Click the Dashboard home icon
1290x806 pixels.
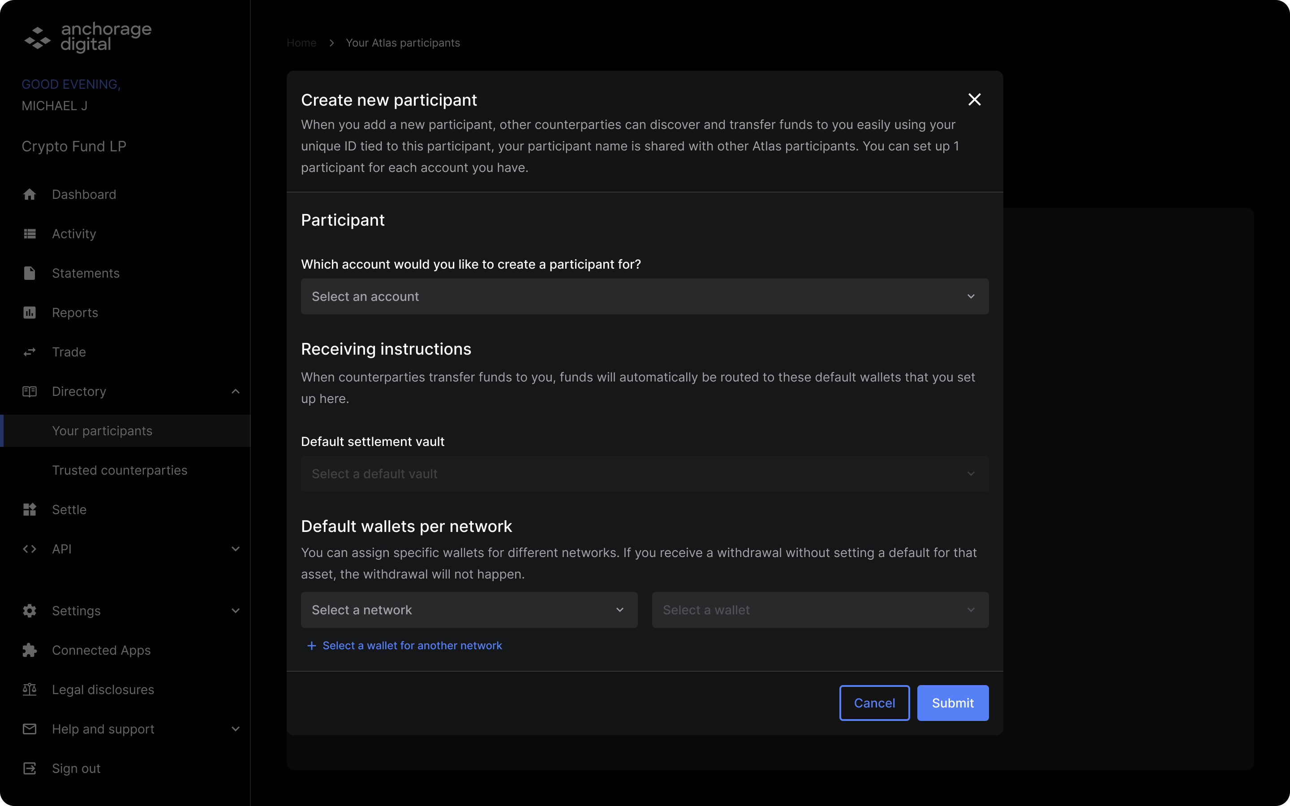click(30, 195)
